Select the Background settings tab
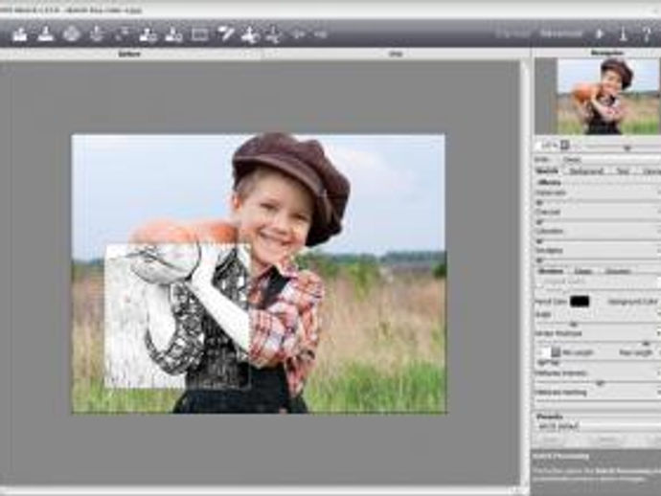 pos(586,170)
